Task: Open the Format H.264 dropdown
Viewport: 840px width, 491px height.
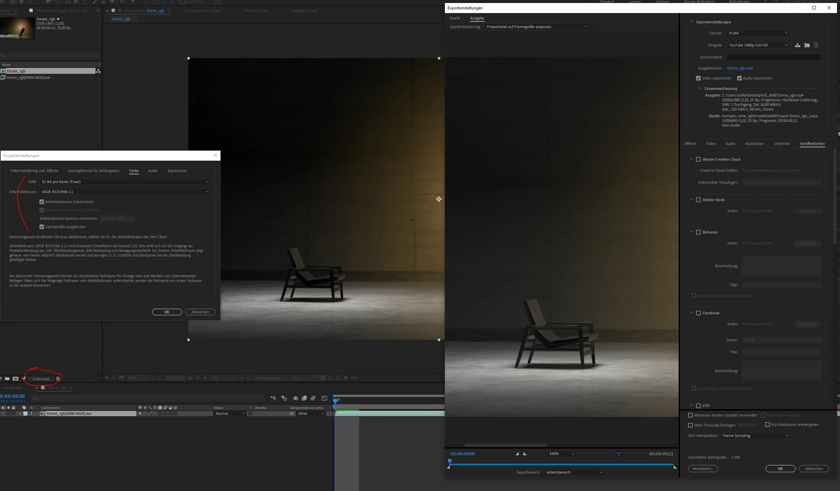Action: click(x=758, y=33)
